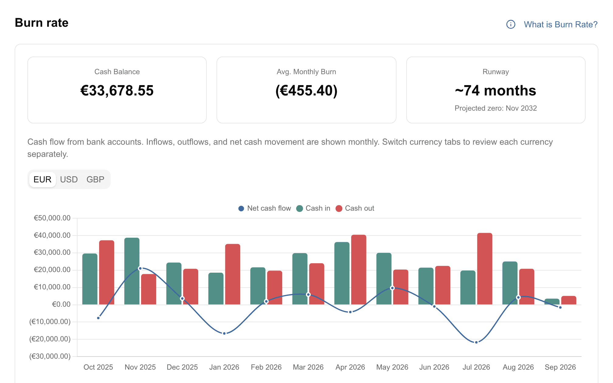Click the Aug 2026 cash in bar

coord(510,283)
